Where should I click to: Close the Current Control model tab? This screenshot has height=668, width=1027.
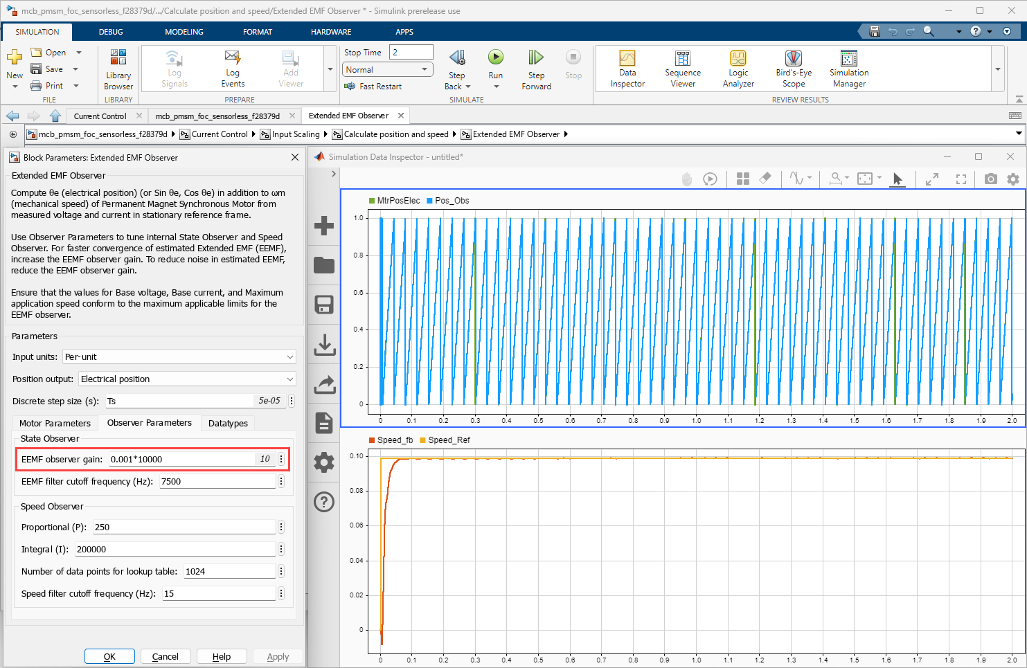(139, 116)
